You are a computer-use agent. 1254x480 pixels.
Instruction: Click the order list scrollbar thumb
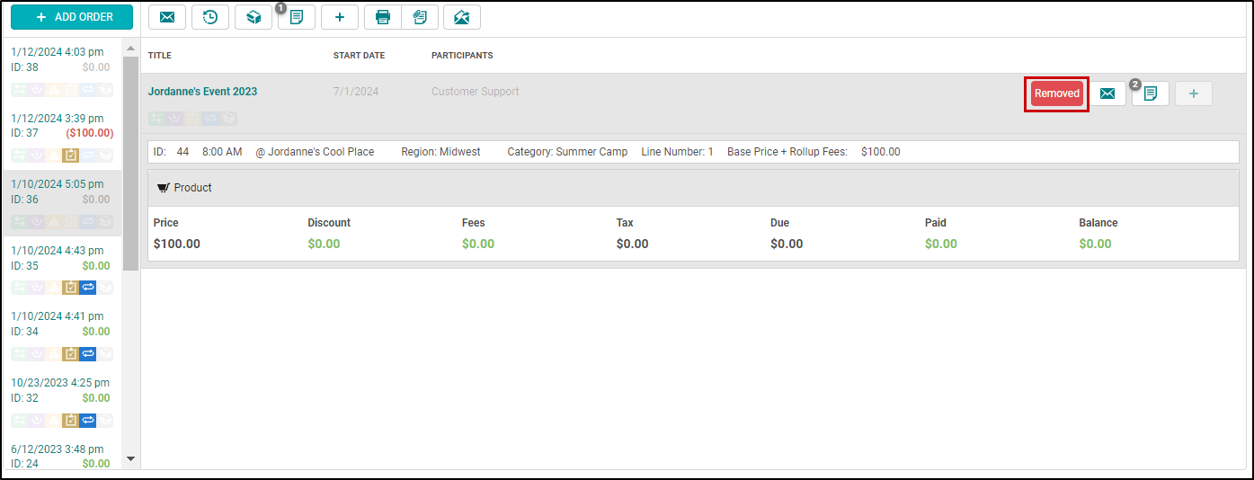[130, 164]
